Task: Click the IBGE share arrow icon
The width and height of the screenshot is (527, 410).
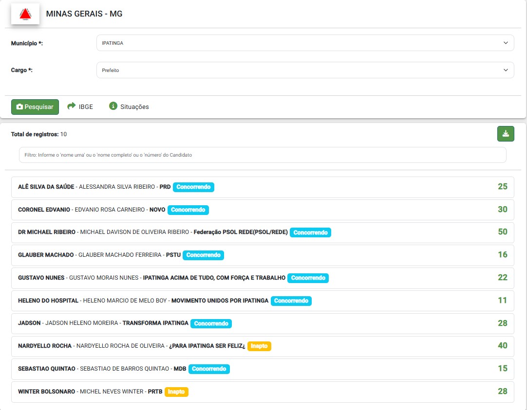Action: [x=72, y=106]
